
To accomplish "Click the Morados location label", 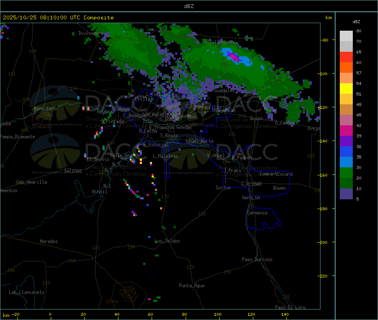I will click(x=49, y=241).
